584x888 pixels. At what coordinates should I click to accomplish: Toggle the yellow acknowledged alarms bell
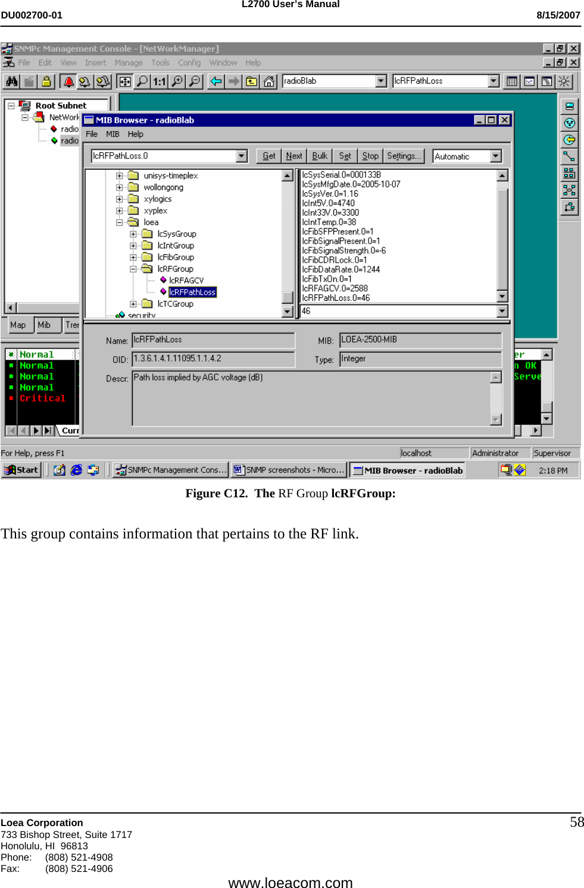[86, 82]
